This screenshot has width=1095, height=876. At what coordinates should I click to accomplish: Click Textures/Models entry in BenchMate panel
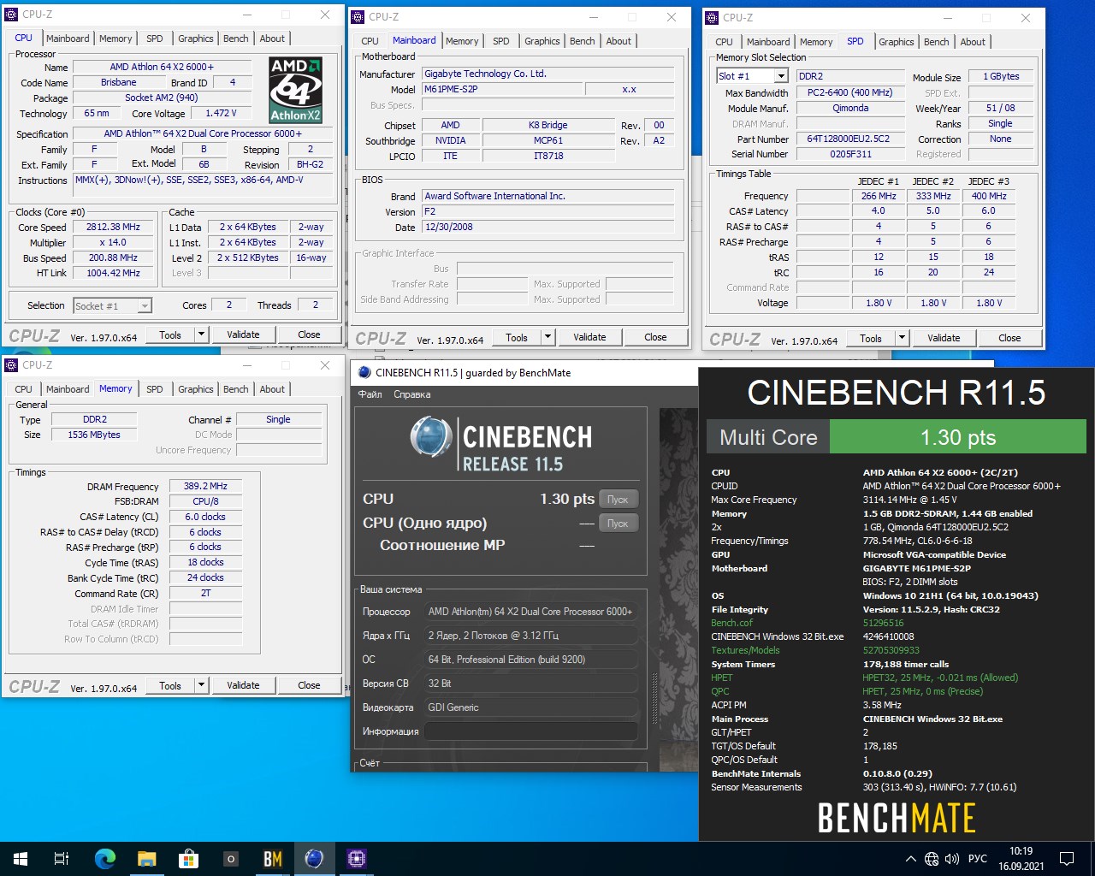(x=745, y=650)
